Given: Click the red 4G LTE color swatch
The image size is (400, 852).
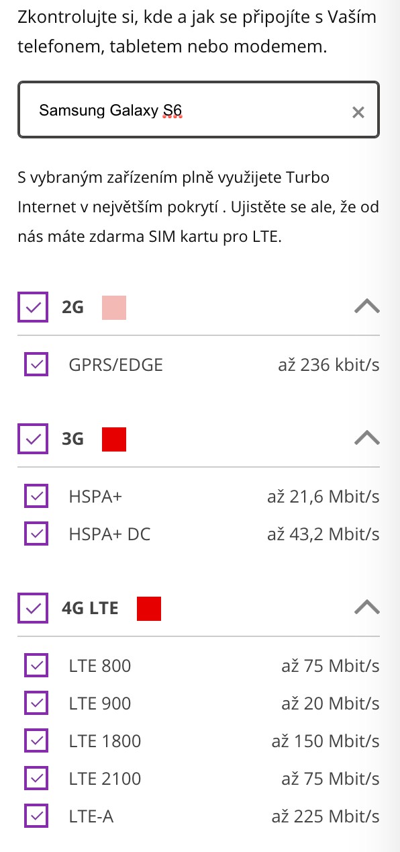Looking at the screenshot, I should [x=149, y=609].
